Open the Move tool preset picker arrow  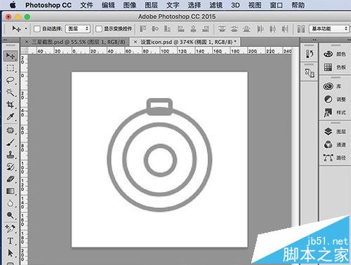(26, 29)
